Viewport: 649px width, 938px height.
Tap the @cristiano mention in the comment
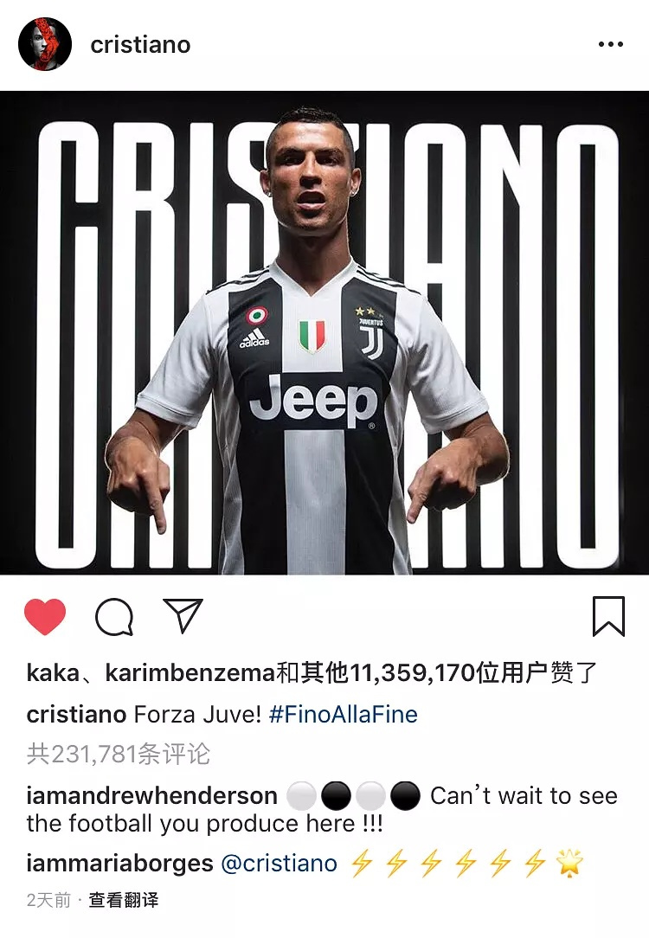[x=280, y=864]
